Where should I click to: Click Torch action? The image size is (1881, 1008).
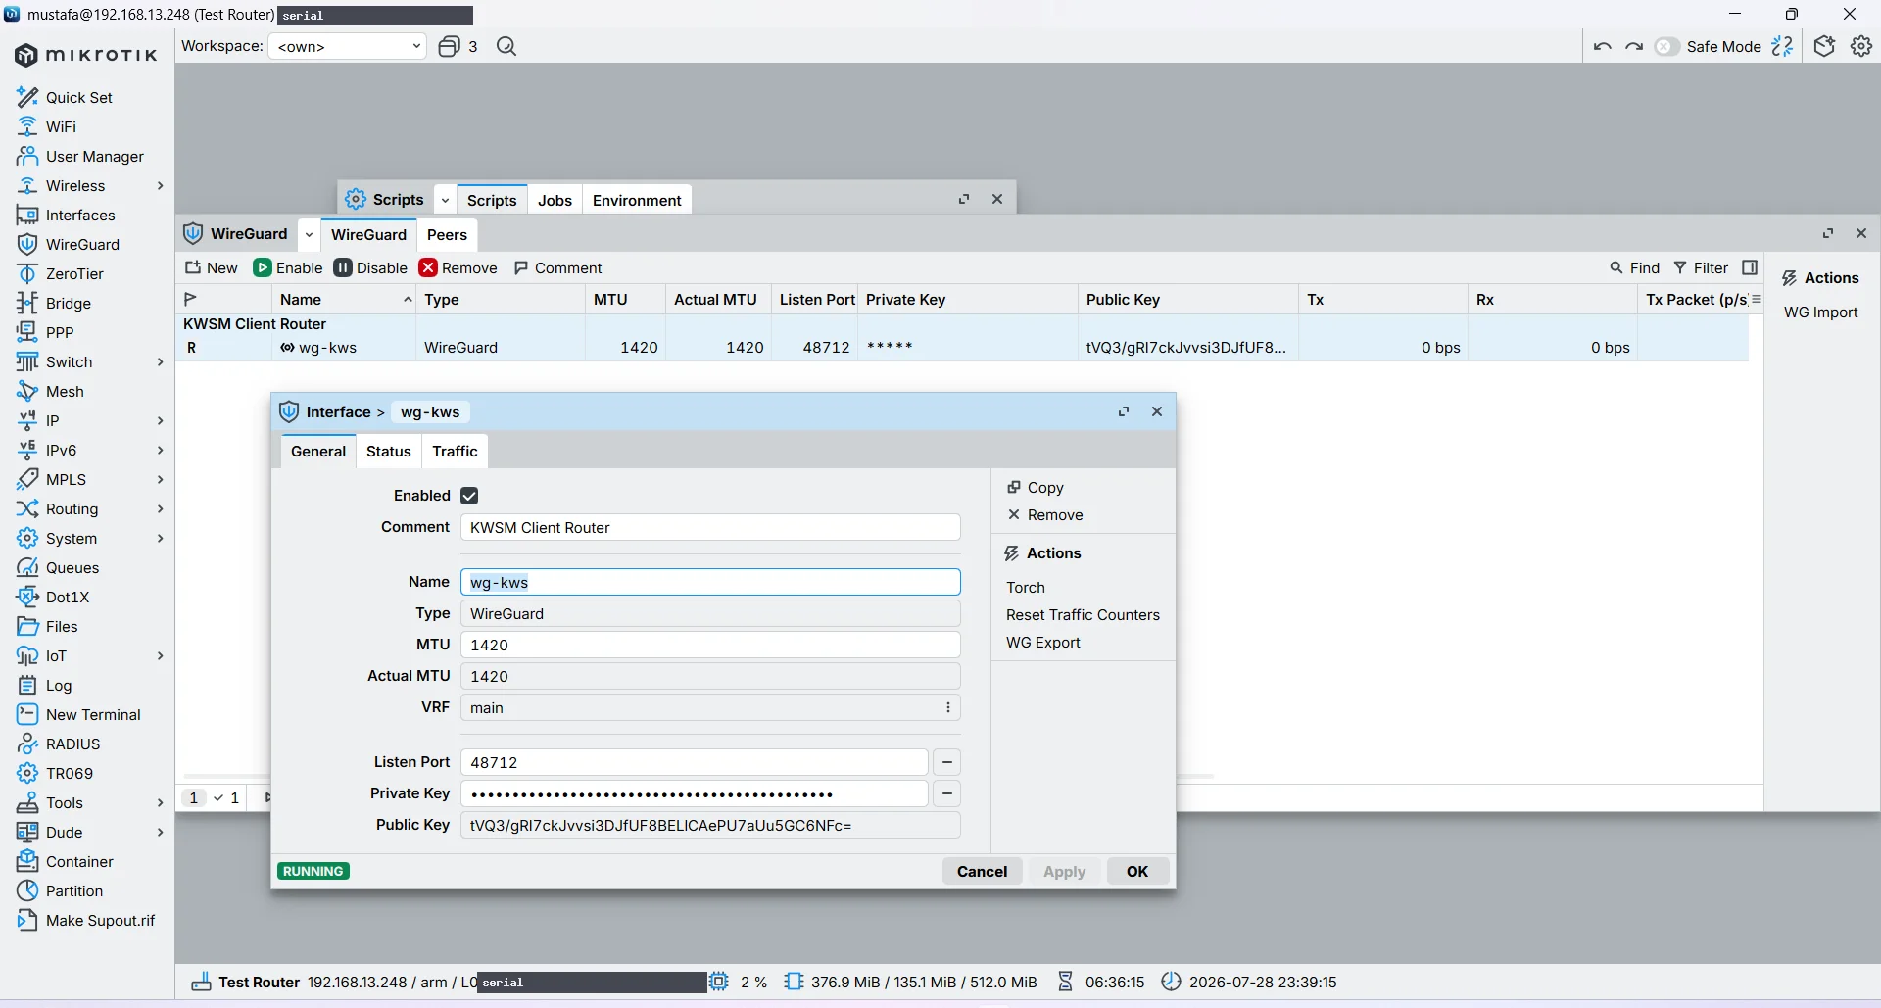pos(1025,587)
